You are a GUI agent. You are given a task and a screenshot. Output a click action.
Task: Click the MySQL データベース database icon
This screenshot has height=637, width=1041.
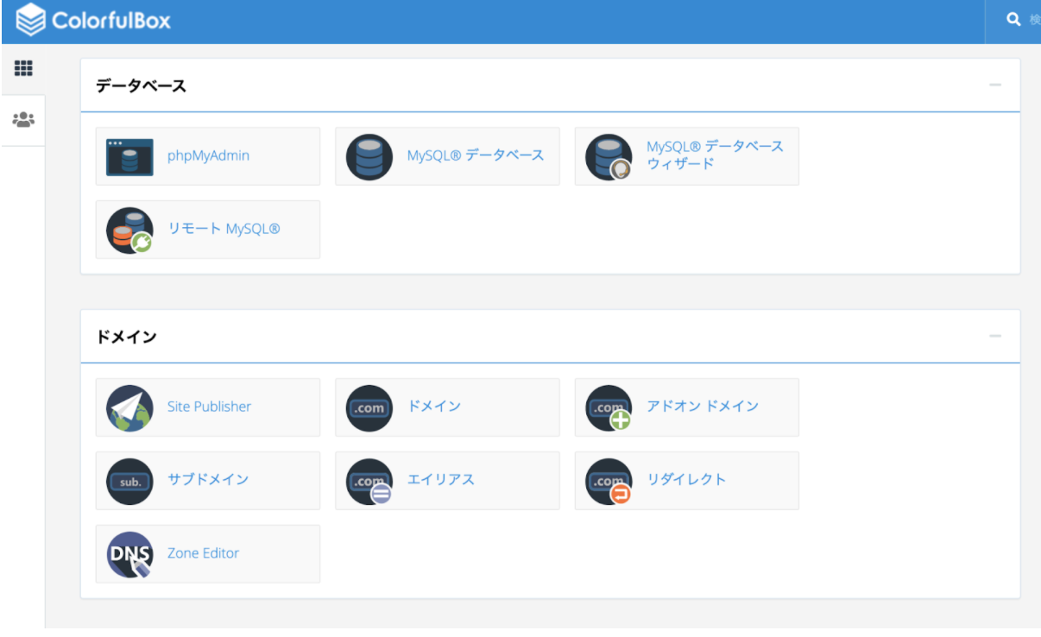coord(369,157)
